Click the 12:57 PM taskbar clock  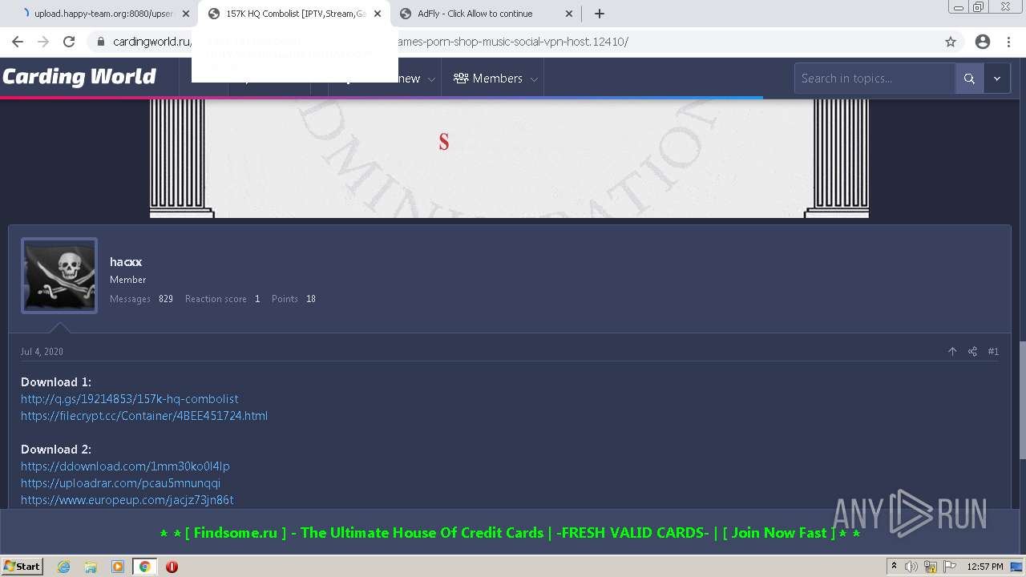(x=985, y=567)
